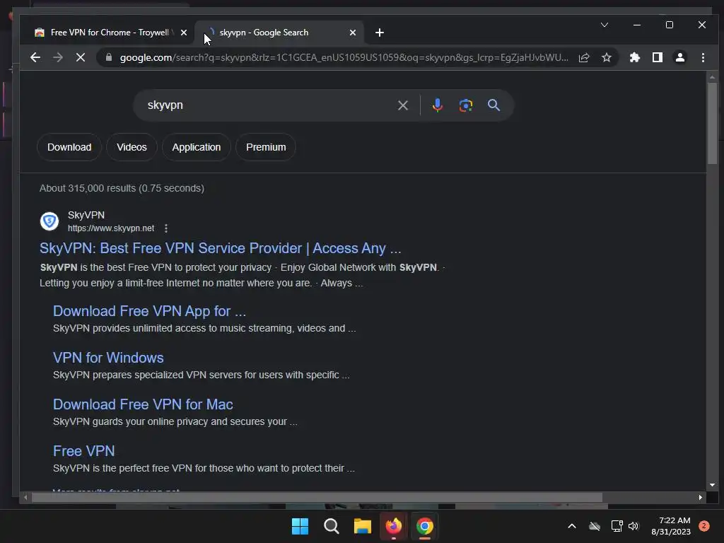Click the scroll down arrow
Viewport: 724px width, 543px height.
[712, 485]
